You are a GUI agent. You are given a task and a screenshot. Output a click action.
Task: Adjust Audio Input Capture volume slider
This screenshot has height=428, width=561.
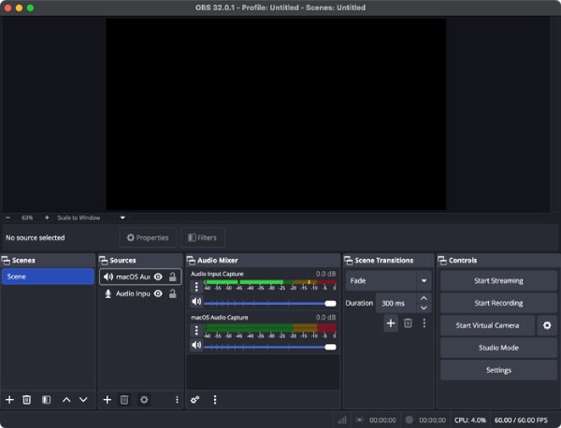pyautogui.click(x=270, y=304)
